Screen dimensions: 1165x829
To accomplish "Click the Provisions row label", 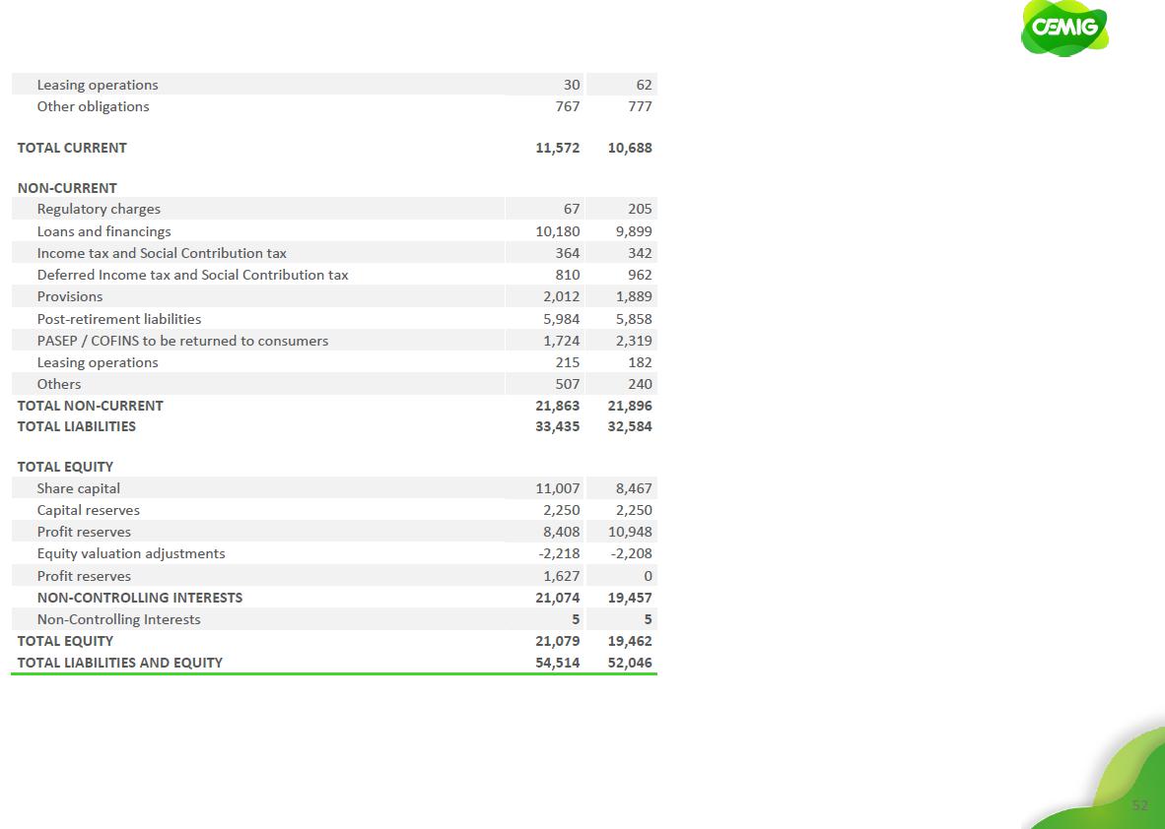I will [x=70, y=296].
